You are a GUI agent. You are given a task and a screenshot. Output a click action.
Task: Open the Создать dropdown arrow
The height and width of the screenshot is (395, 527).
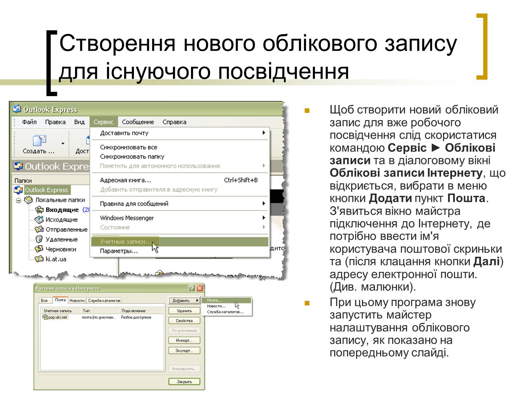pos(63,144)
